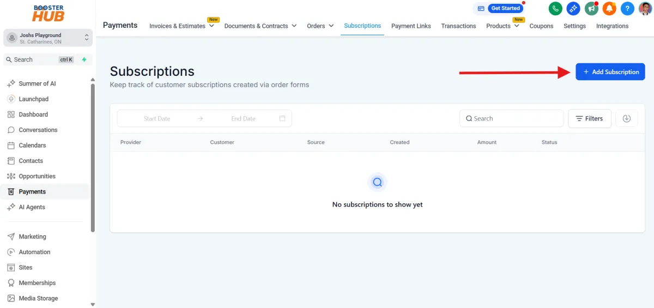Image resolution: width=654 pixels, height=308 pixels.
Task: Click the blue magic wand icon
Action: tap(573, 8)
